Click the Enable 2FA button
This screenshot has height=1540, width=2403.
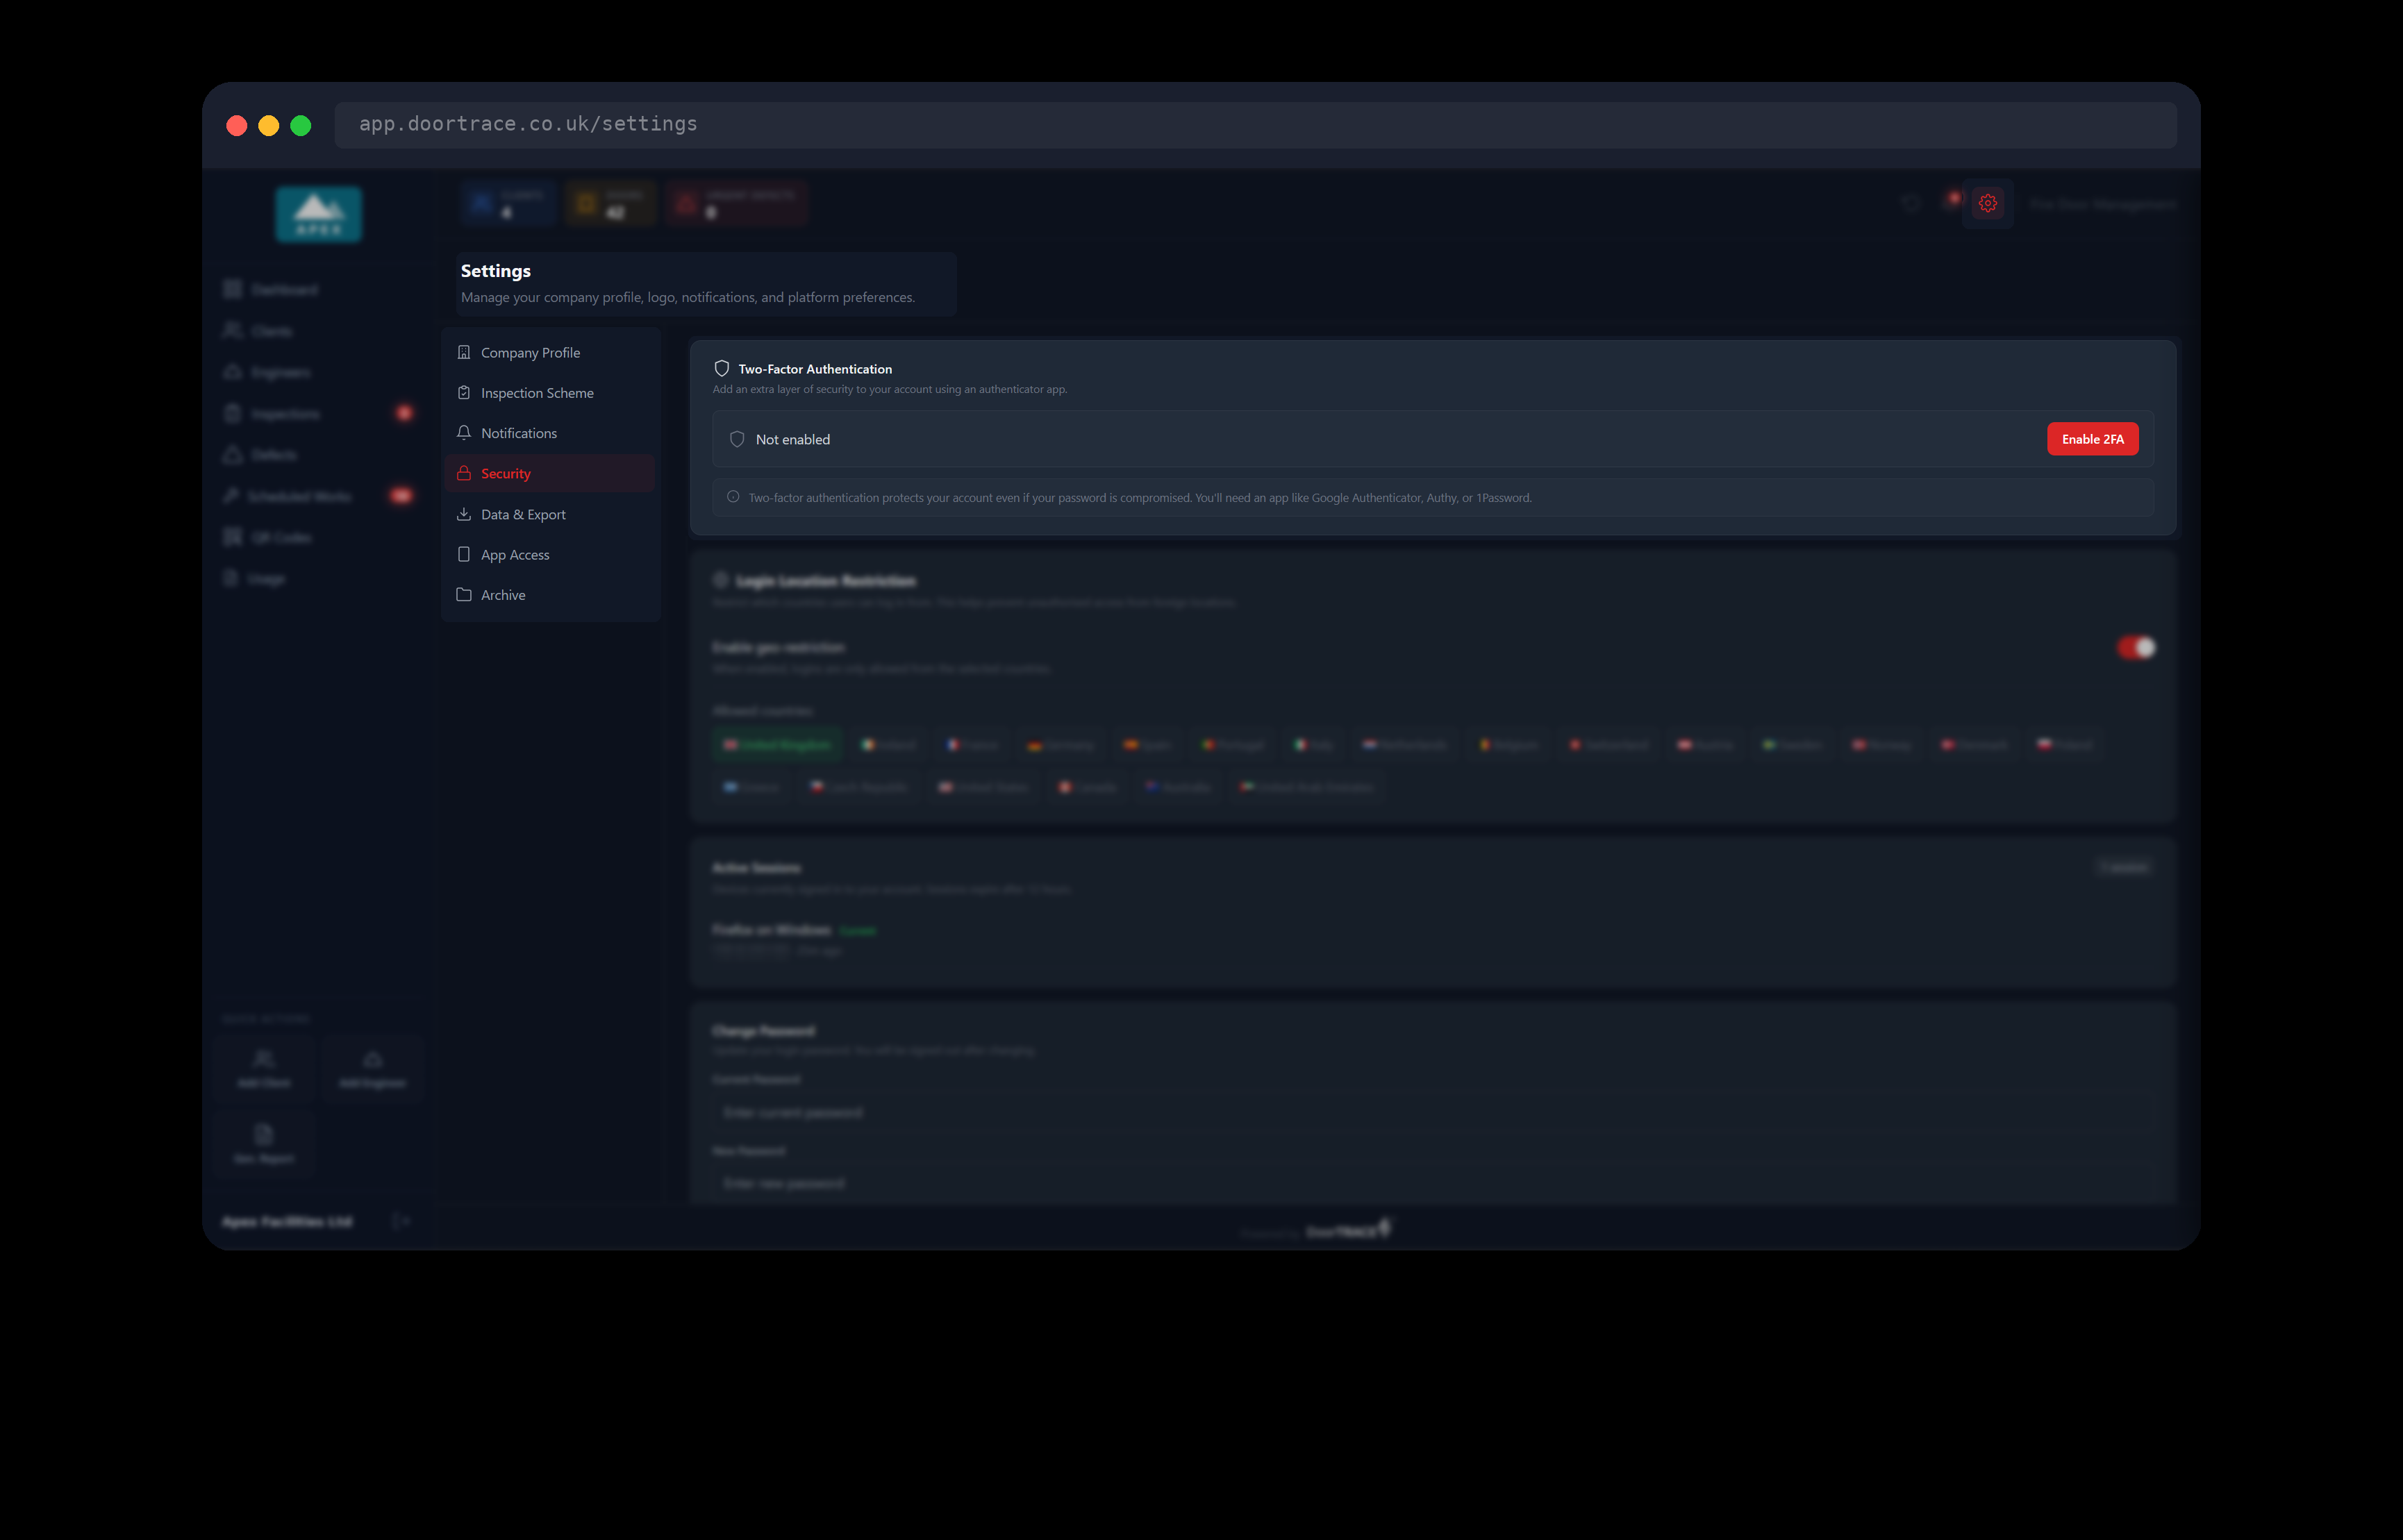pyautogui.click(x=2092, y=439)
